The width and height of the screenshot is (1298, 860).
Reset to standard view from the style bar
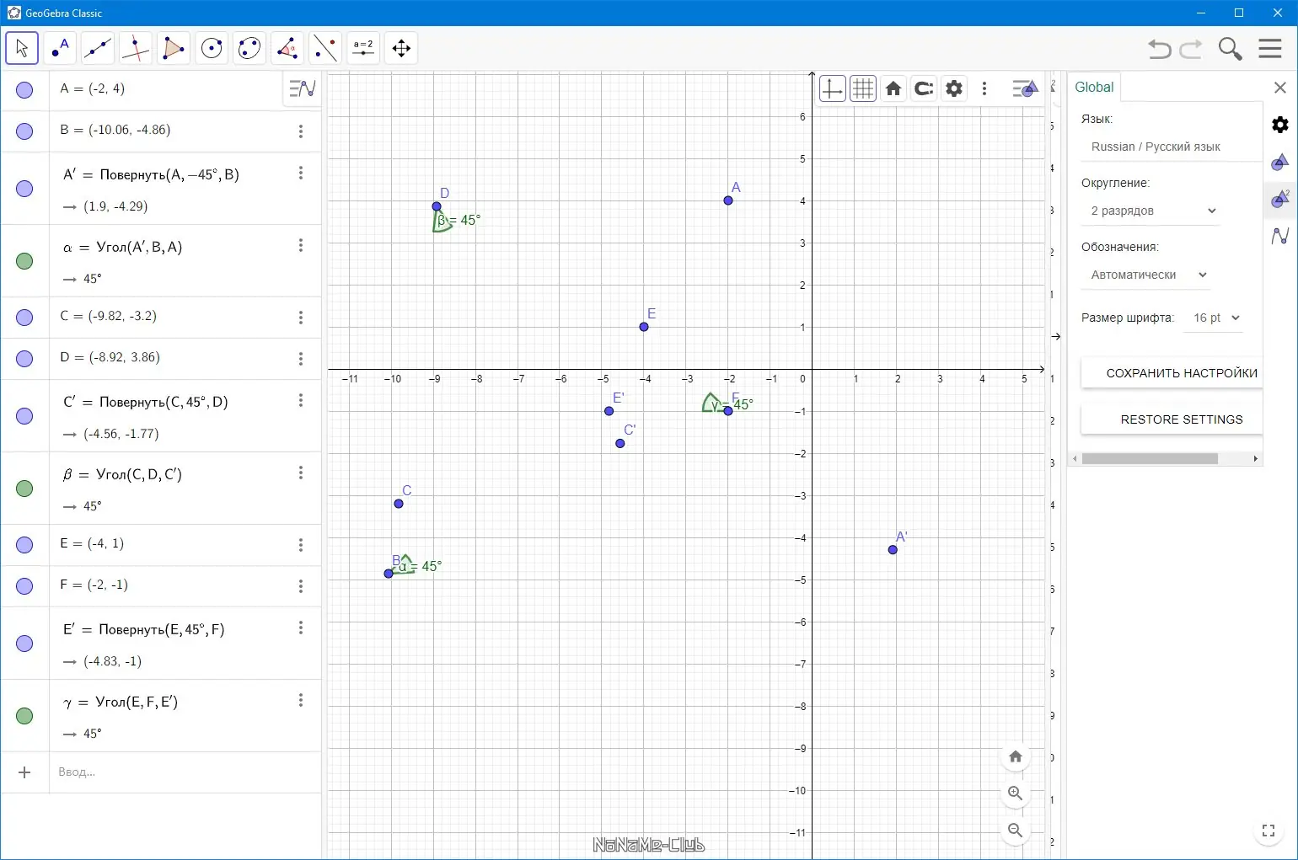[x=893, y=88]
